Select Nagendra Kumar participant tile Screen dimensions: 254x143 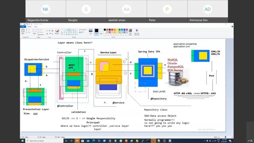click(x=46, y=11)
